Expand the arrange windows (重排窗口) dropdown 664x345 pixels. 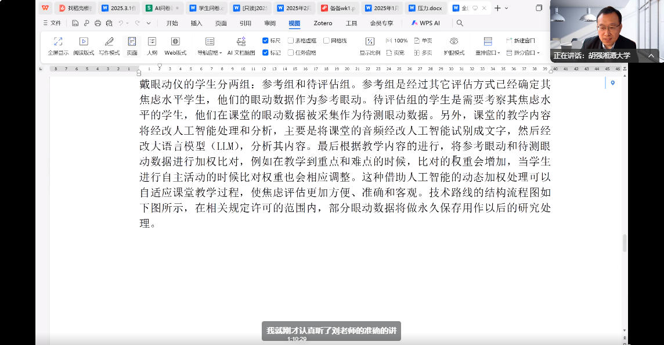[x=488, y=52]
